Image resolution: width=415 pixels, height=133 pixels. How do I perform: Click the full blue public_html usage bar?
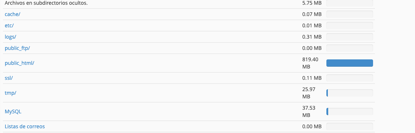click(x=350, y=63)
